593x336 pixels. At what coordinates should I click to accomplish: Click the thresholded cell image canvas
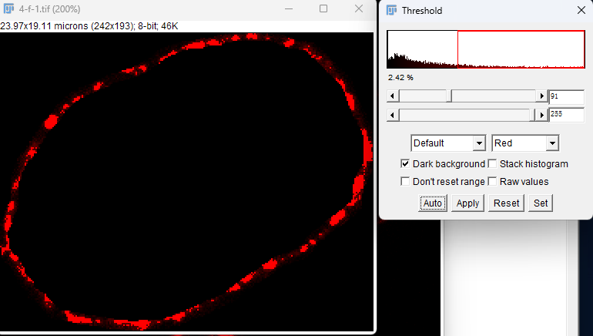click(x=187, y=182)
